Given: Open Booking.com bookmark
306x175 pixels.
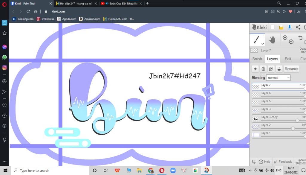Looking at the screenshot, I should pos(23,19).
